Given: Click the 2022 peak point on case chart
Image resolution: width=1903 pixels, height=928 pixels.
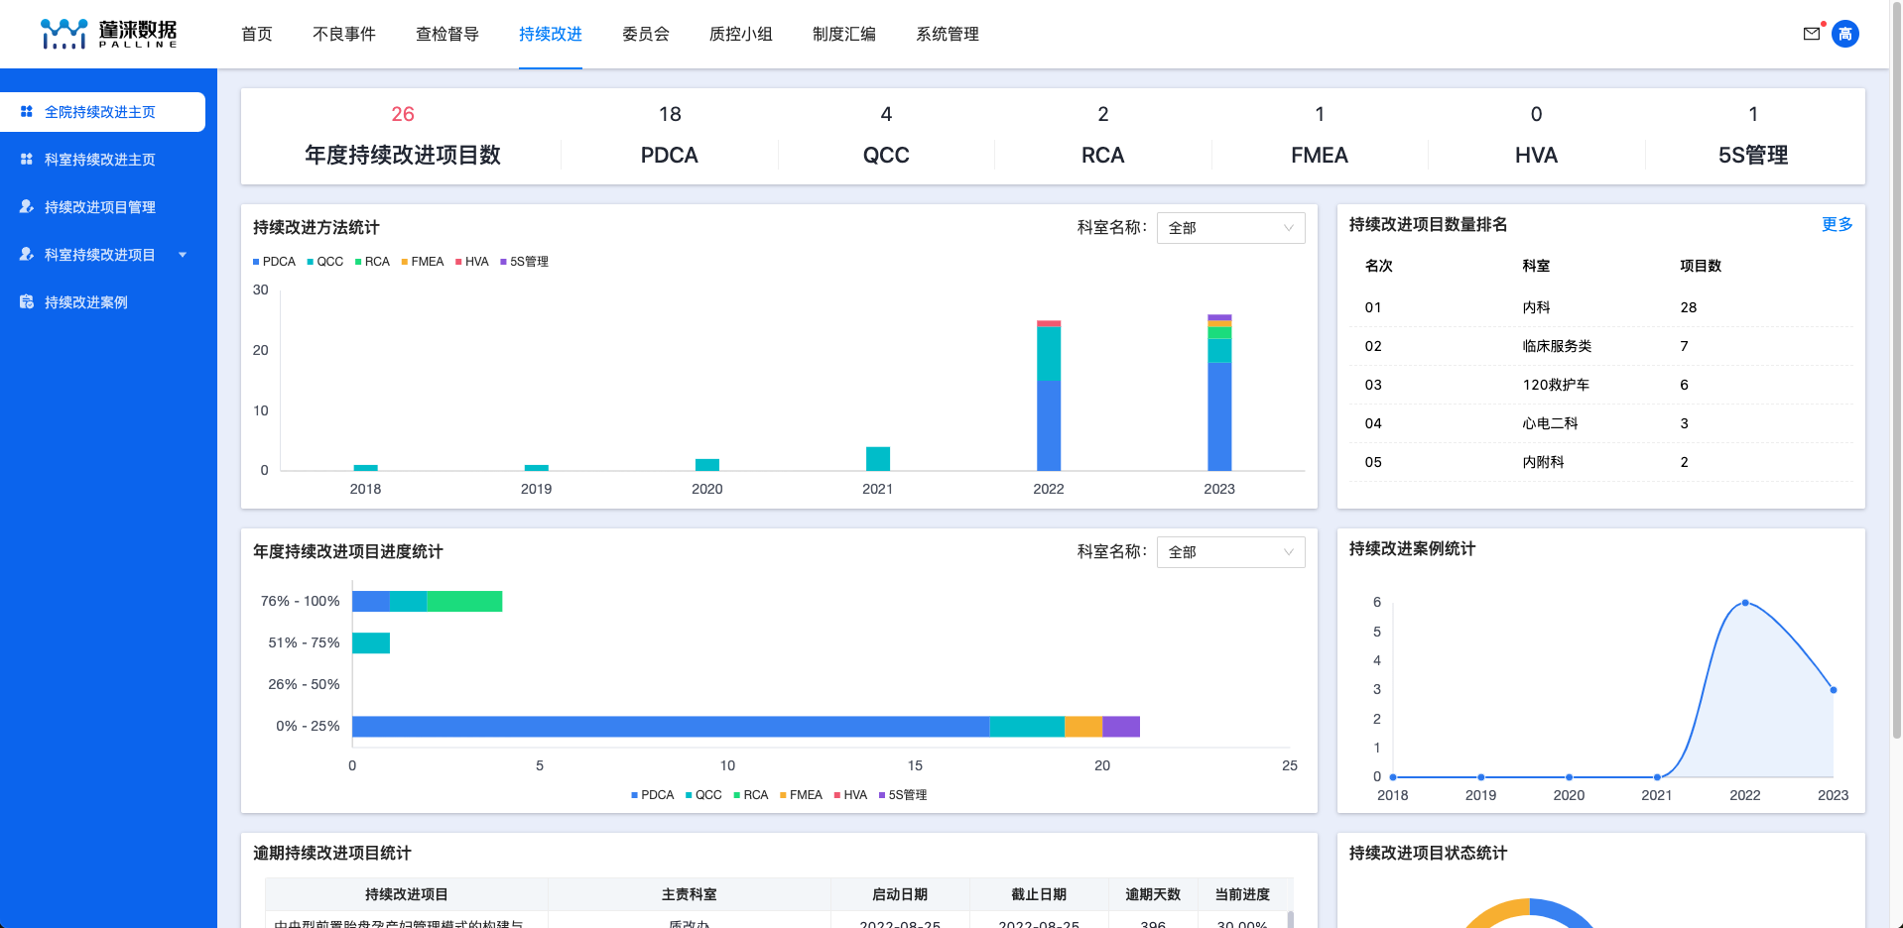Looking at the screenshot, I should click(1745, 603).
